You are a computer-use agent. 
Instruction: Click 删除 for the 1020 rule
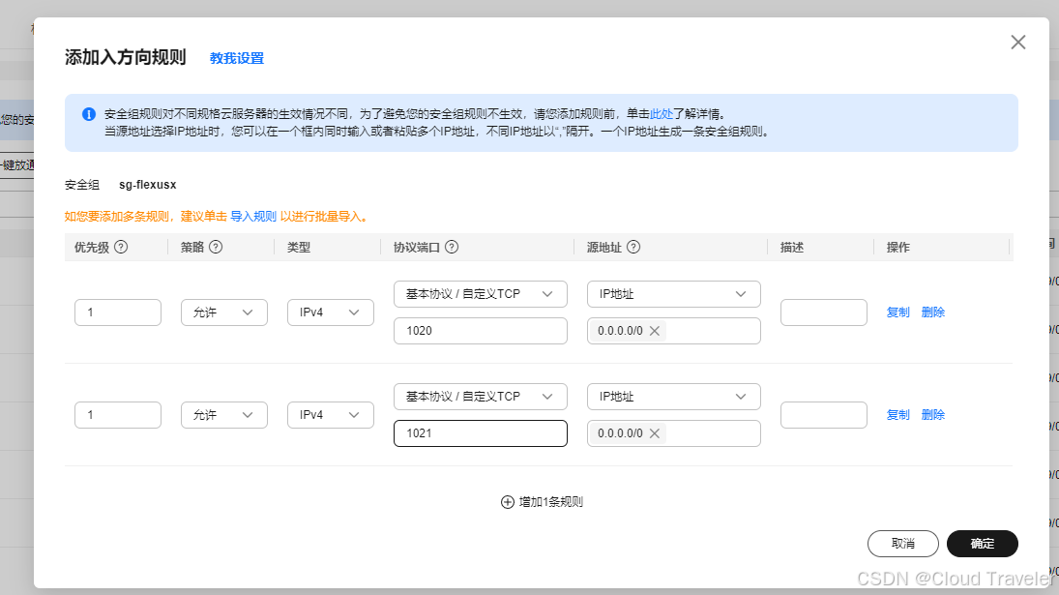point(932,312)
